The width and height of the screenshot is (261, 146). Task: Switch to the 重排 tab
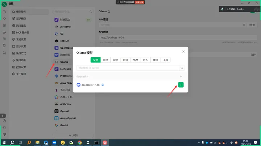[156, 60]
